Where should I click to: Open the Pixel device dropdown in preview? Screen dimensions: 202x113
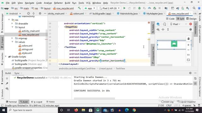click(175, 24)
